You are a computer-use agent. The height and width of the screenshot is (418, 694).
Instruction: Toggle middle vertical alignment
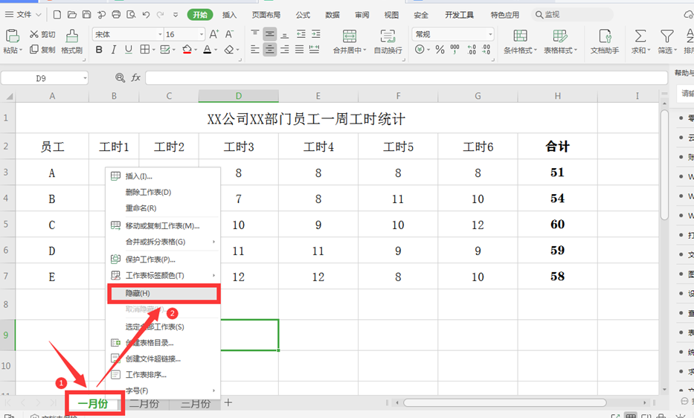(269, 34)
